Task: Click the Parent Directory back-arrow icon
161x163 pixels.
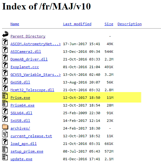Action: (x=5, y=34)
